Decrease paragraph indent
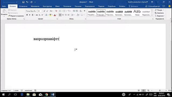This screenshot has height=97, width=172. pyautogui.click(x=74, y=11)
